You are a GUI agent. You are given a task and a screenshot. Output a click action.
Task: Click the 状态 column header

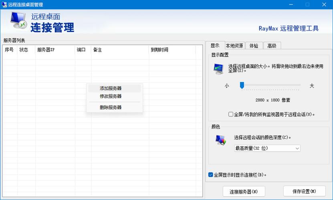26,50
